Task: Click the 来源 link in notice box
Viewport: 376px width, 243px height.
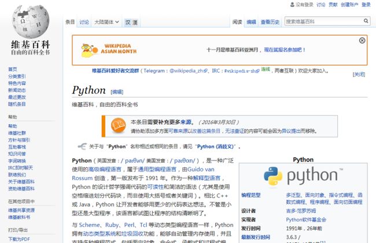Action: (186, 122)
